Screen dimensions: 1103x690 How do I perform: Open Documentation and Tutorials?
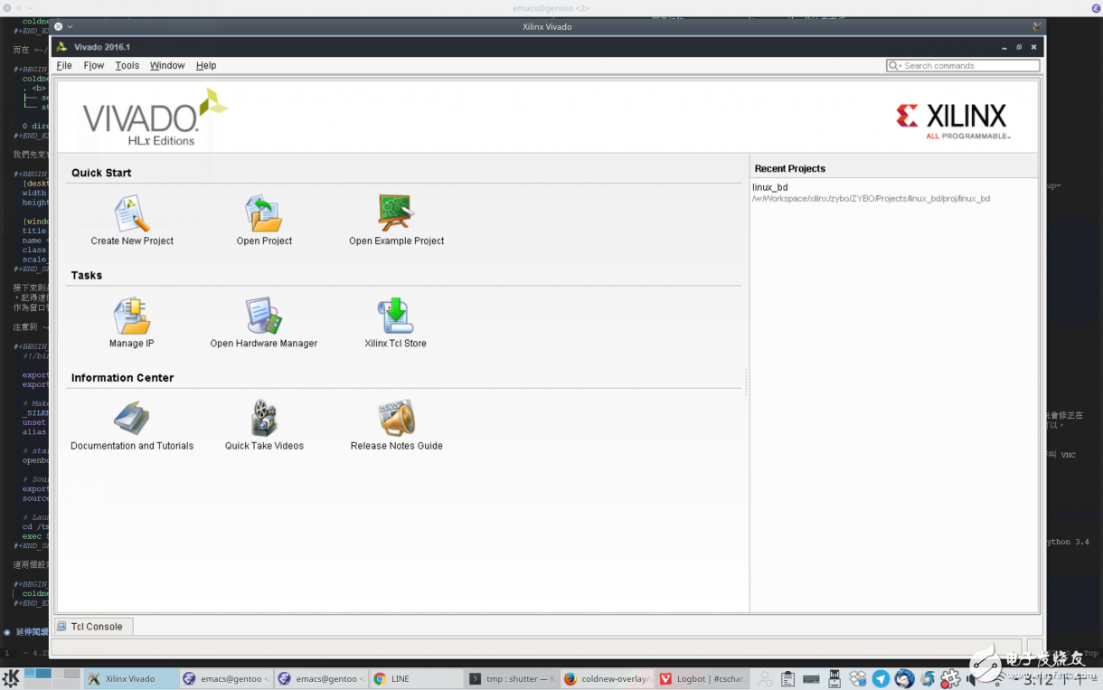tap(132, 419)
